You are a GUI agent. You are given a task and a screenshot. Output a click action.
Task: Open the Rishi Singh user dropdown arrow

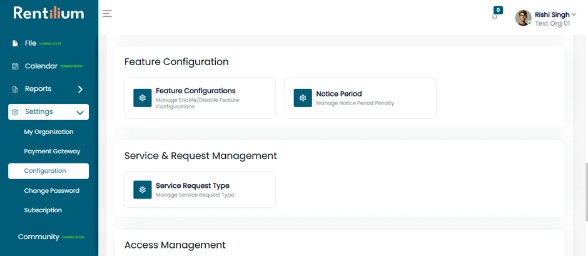tap(573, 14)
